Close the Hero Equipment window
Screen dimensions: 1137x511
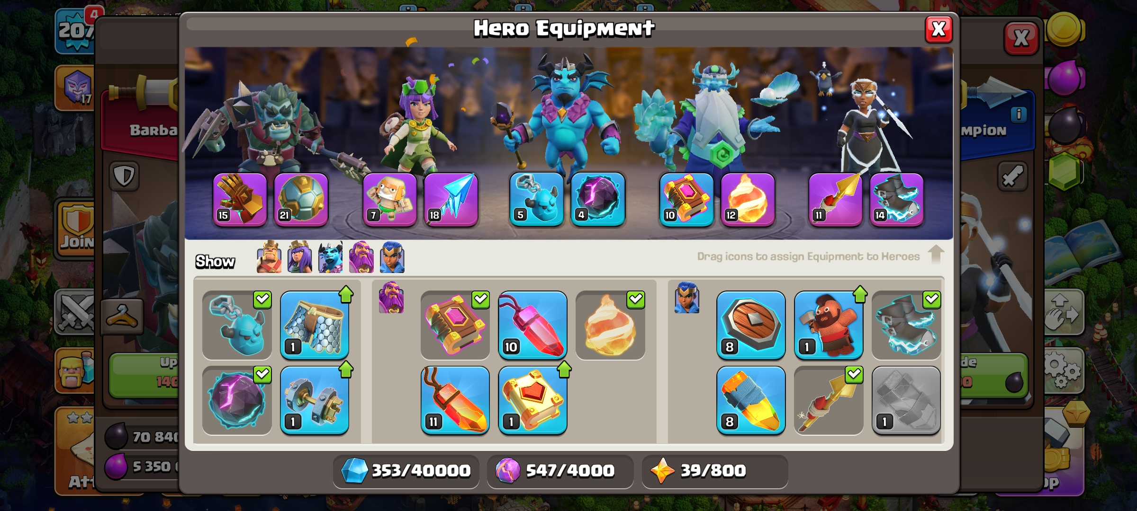(938, 30)
